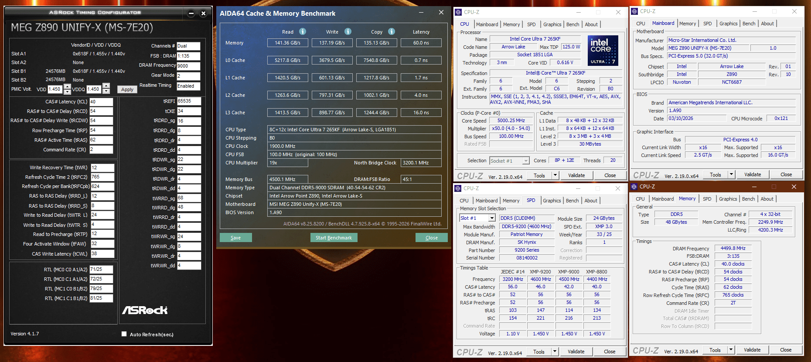Image resolution: width=811 pixels, height=362 pixels.
Task: Click the Start Benchmark button
Action: click(334, 238)
